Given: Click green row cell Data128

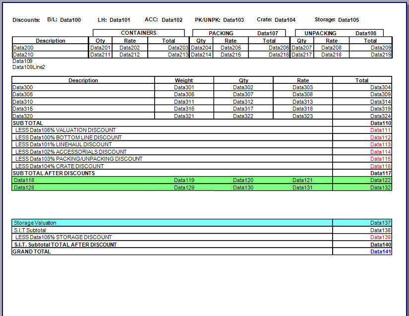Looking at the screenshot, I should [24, 188].
